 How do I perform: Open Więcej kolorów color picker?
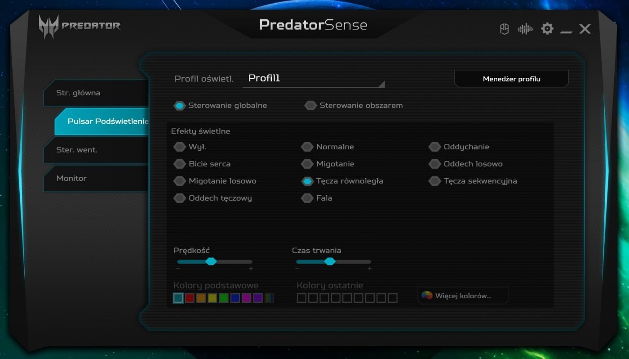point(463,296)
